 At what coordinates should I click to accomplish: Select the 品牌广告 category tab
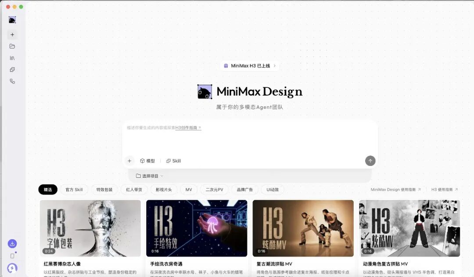click(244, 190)
